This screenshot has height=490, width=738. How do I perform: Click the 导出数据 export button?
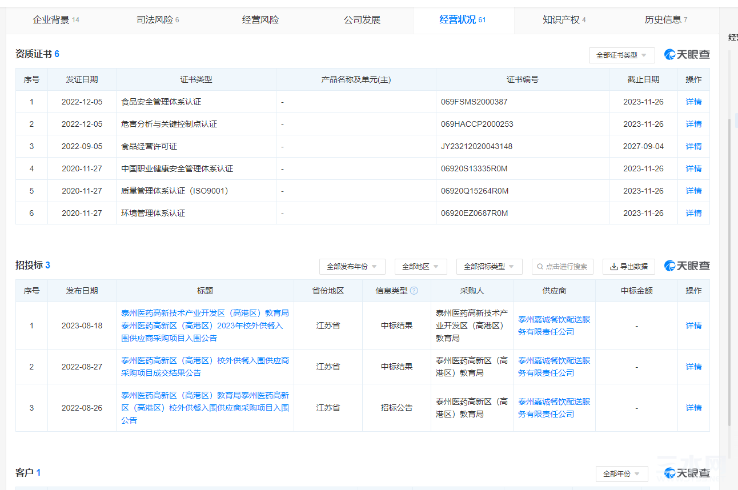629,267
